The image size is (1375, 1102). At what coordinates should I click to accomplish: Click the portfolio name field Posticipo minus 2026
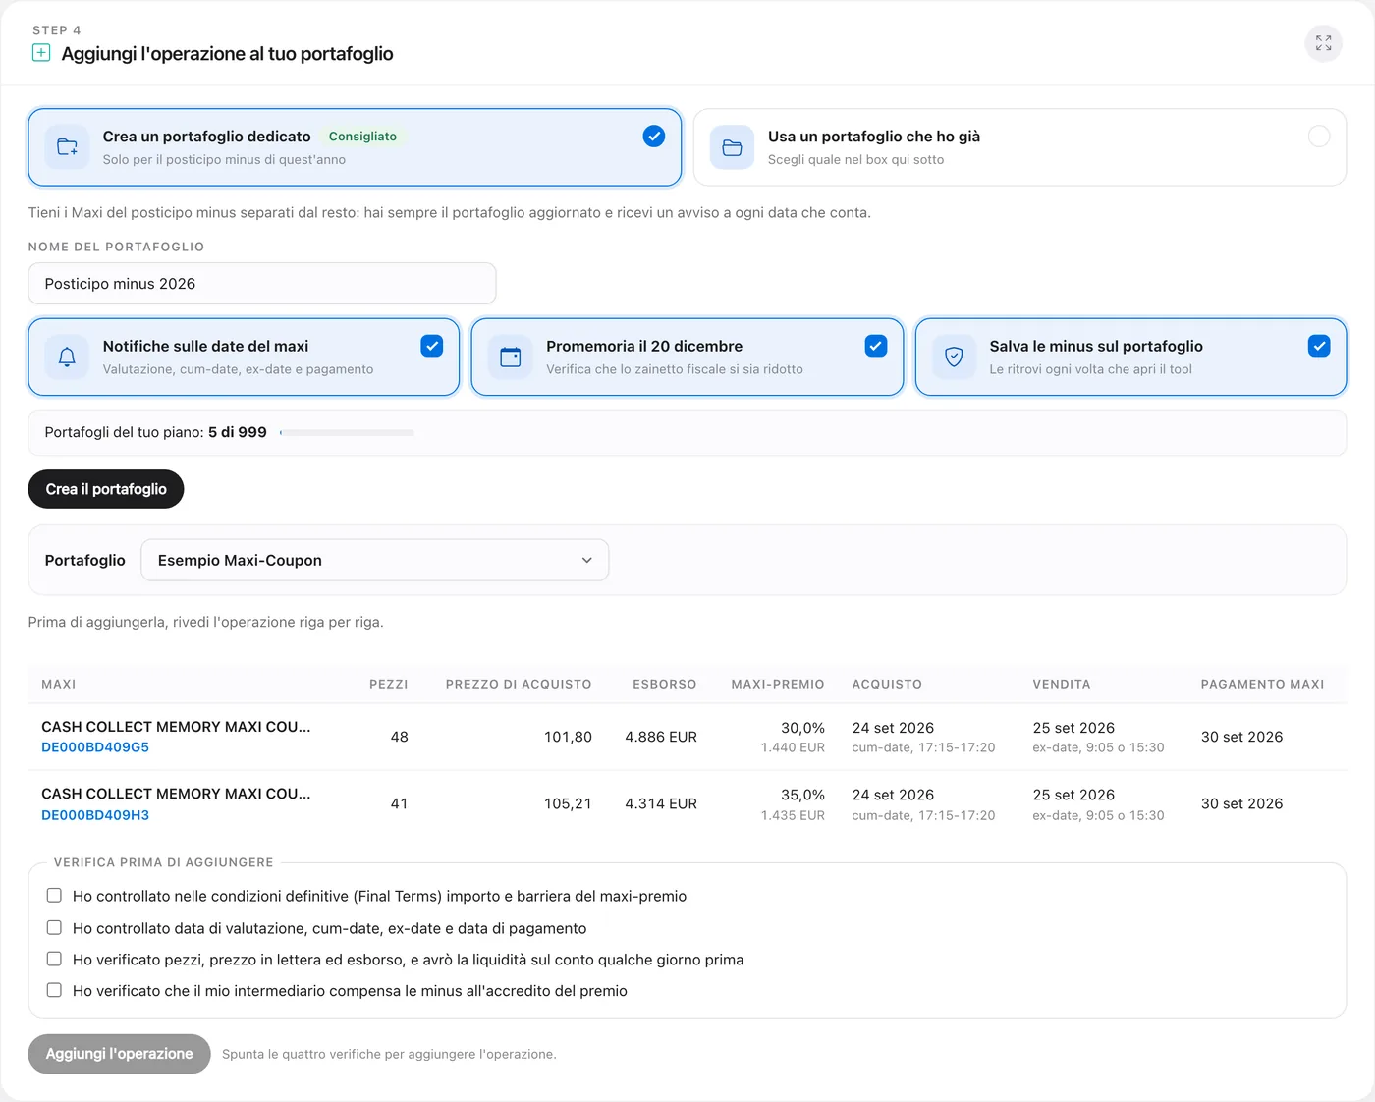(x=262, y=284)
